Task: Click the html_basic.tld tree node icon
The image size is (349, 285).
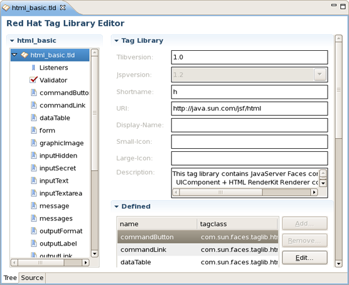Action: coord(24,55)
